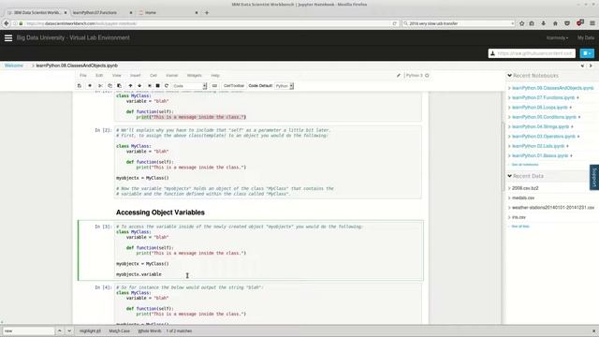Click the Firefox search box
Image resolution: width=599 pixels, height=337 pixels.
[x=459, y=23]
